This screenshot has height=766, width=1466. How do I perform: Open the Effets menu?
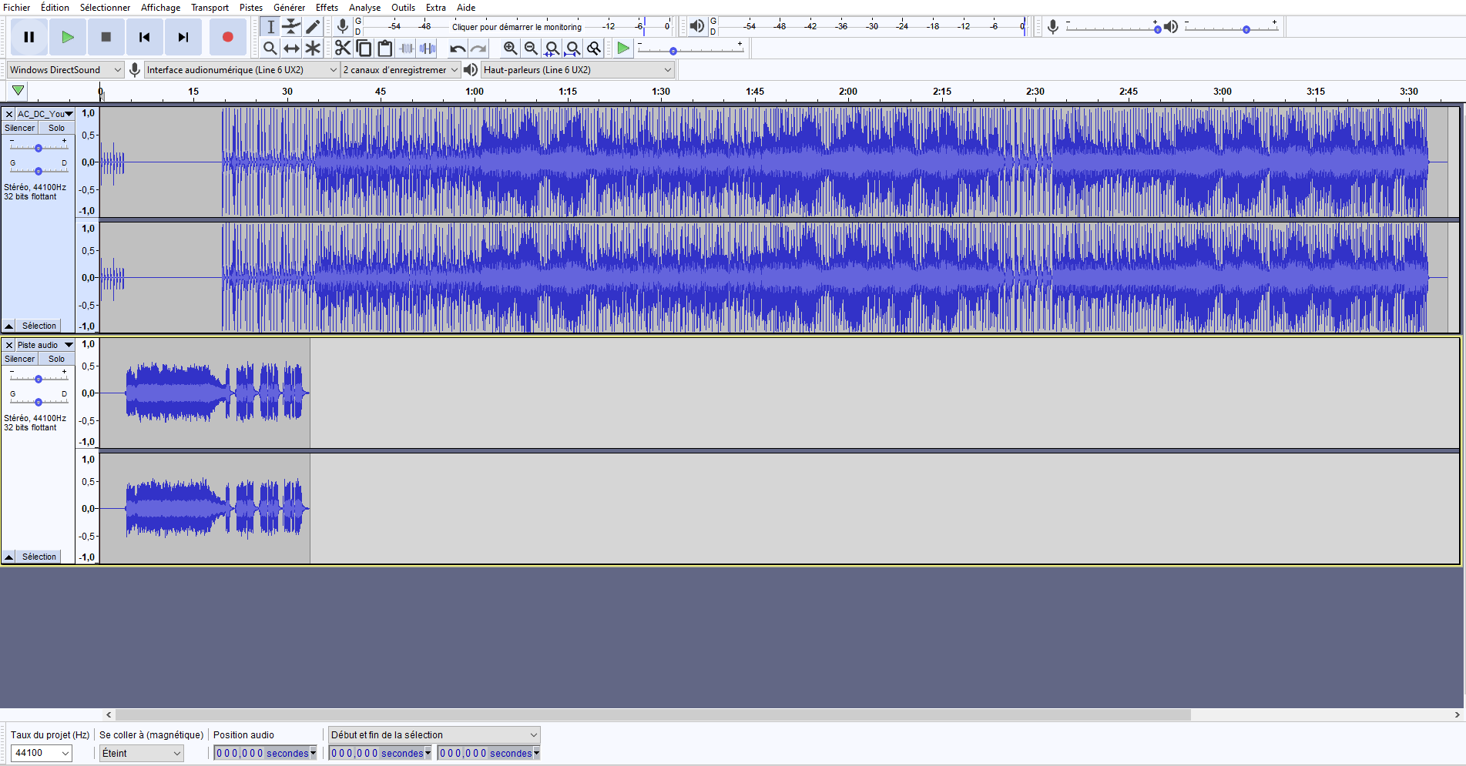click(x=327, y=8)
